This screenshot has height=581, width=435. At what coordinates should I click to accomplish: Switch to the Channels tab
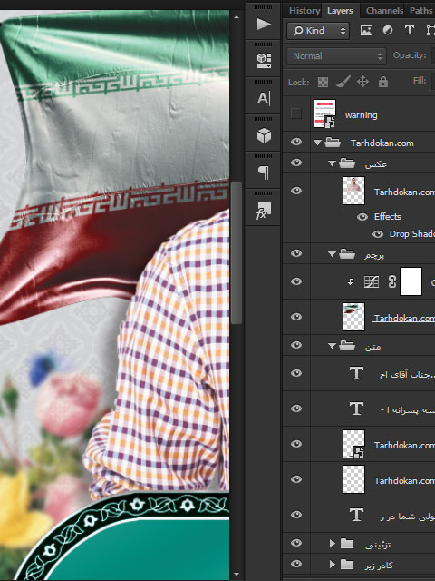384,10
